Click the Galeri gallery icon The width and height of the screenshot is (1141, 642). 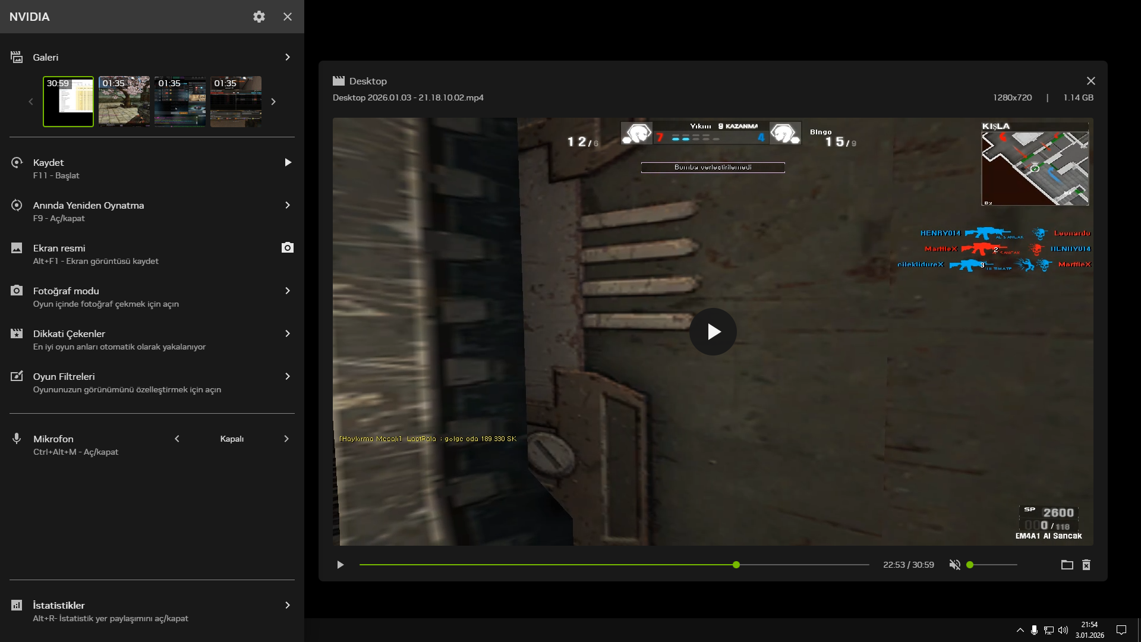pos(17,57)
